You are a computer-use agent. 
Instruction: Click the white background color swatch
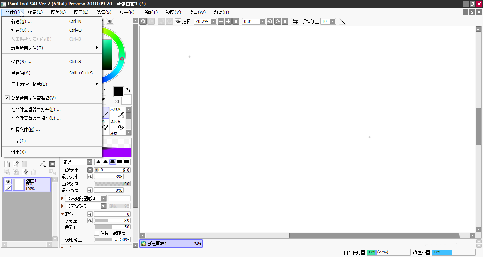click(126, 100)
